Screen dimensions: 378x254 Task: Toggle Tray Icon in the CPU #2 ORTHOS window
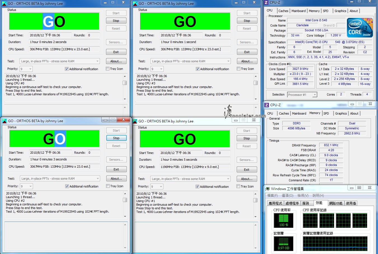108,186
